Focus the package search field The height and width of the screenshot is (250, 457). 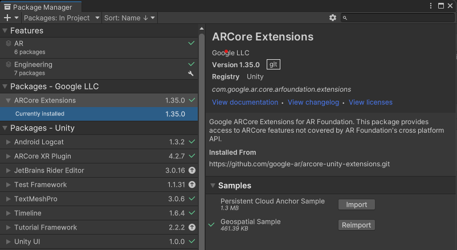tap(398, 18)
